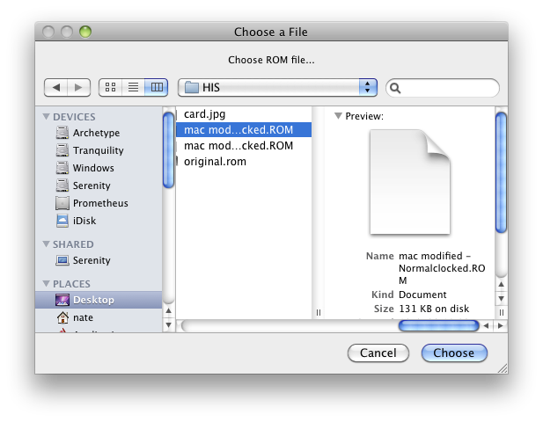Click the Windows disk icon
Viewport: 543px width, 422px height.
pos(62,168)
